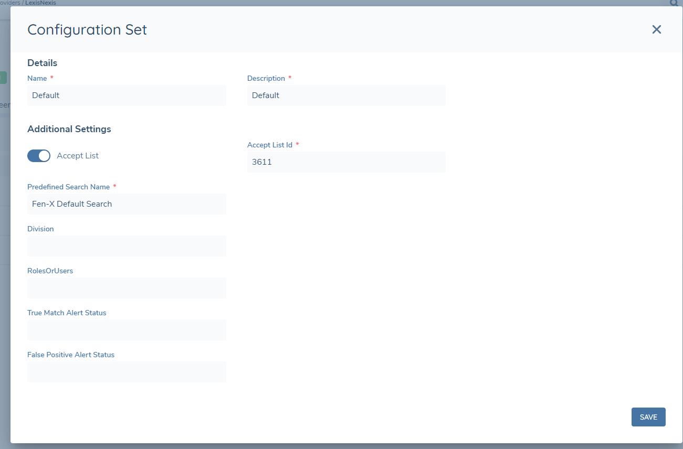Open the False Positive Alert Status field
The image size is (683, 449).
pos(126,372)
